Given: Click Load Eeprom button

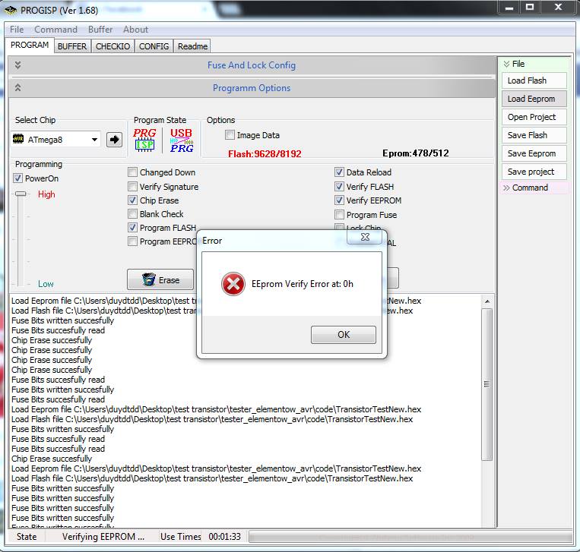Looking at the screenshot, I should pyautogui.click(x=534, y=99).
